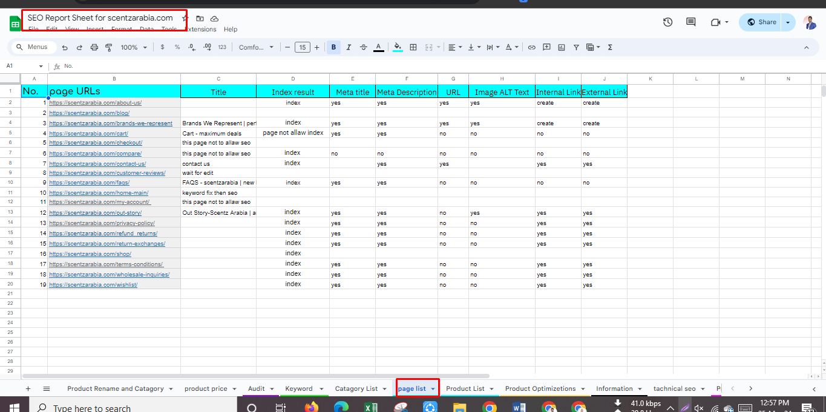Open the fill color picker

(398, 47)
